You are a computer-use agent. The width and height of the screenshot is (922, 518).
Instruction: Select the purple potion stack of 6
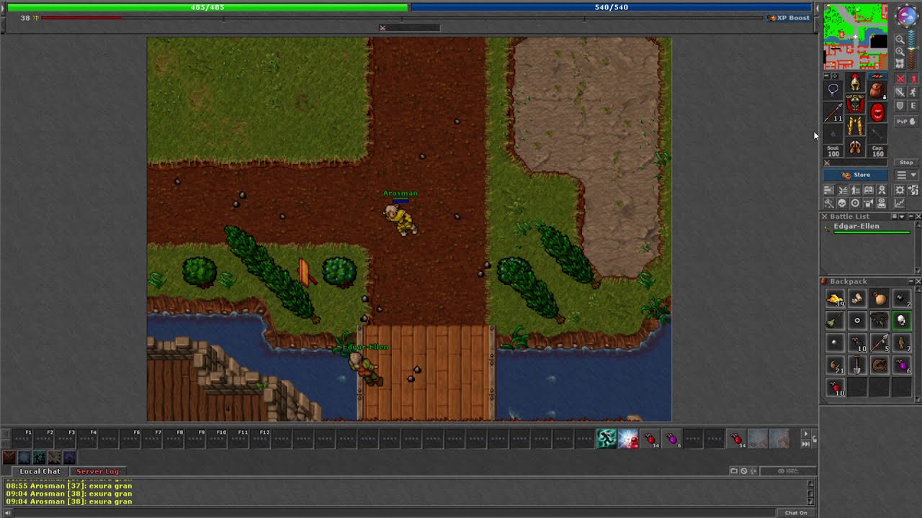coord(902,365)
